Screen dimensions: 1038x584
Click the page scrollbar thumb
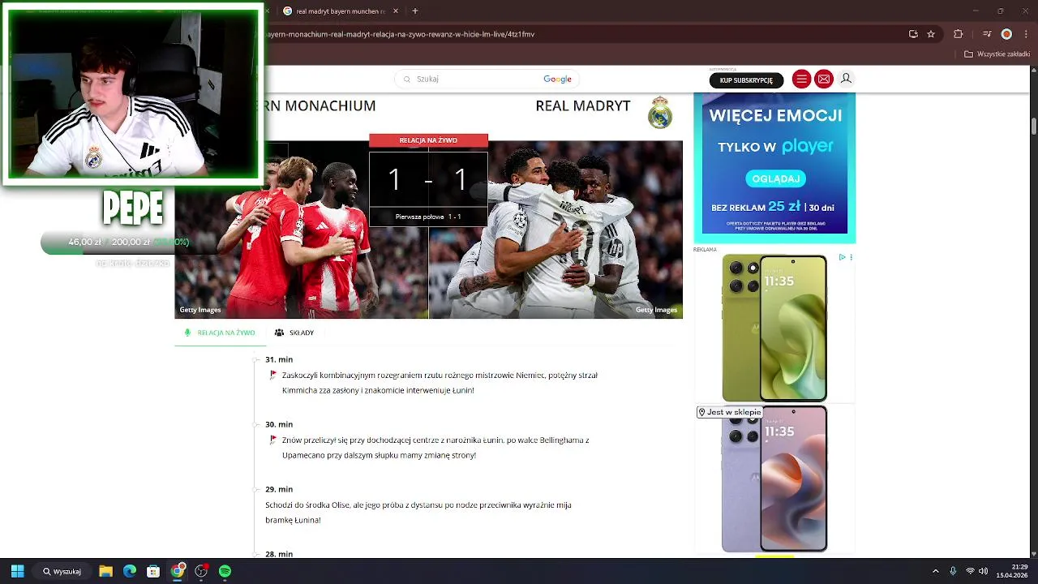1033,127
